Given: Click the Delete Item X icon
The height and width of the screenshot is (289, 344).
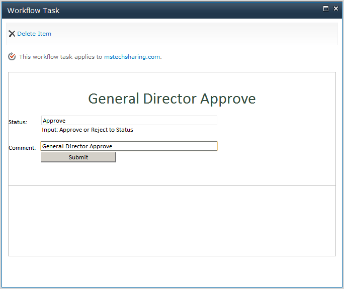Looking at the screenshot, I should point(12,34).
